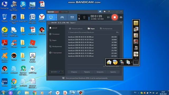
Task: Toggle mouse cursor effects icon in Bandicam
Action: 79,16
